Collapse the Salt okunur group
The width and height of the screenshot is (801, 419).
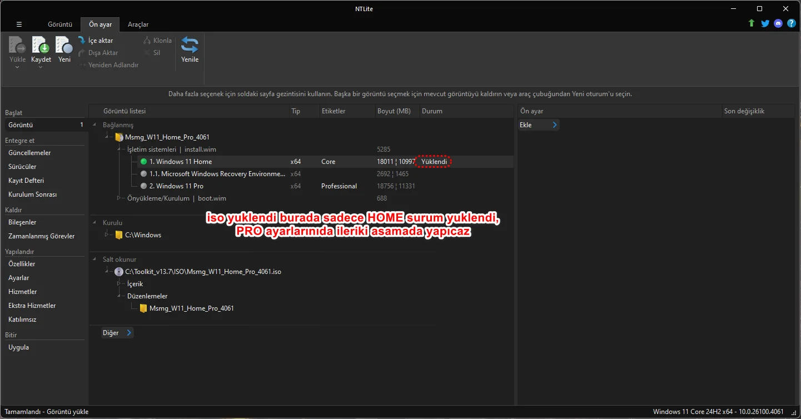[x=94, y=260]
